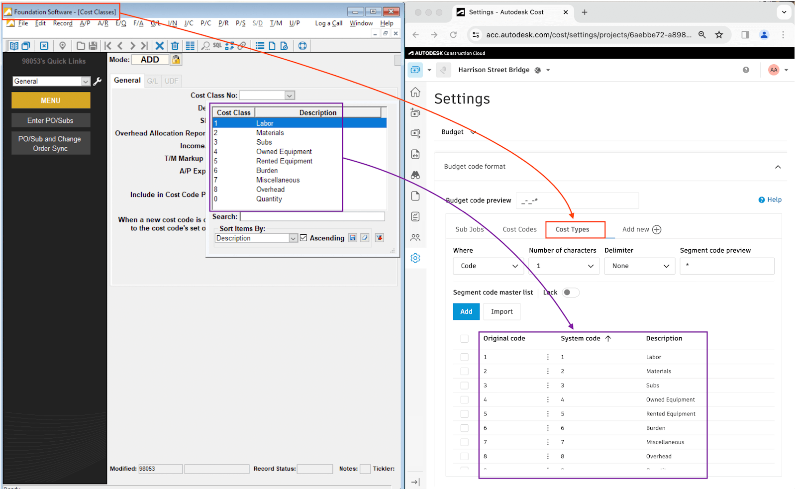Click the map pin location toolbar icon

pyautogui.click(x=63, y=46)
